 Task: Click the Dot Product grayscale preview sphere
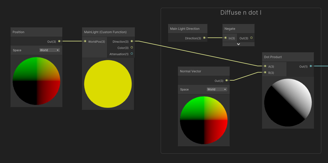pos(288,103)
